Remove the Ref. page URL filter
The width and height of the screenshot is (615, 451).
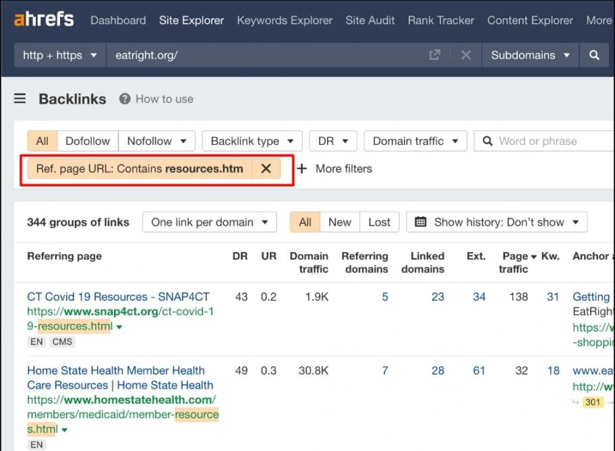pos(266,169)
